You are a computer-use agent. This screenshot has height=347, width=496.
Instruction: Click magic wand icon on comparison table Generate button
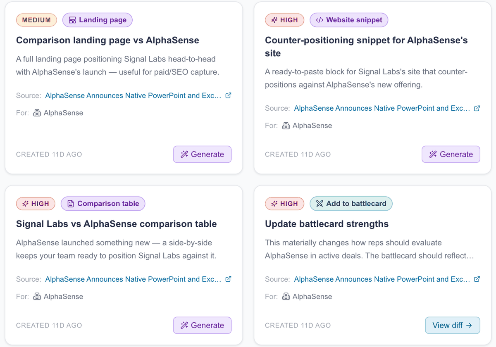184,326
